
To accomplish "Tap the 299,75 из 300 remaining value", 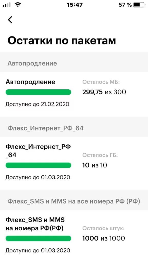I will [x=104, y=92].
